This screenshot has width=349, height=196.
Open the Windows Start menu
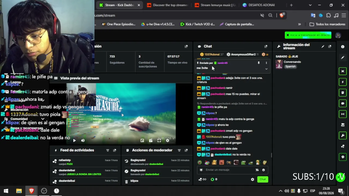6,191
